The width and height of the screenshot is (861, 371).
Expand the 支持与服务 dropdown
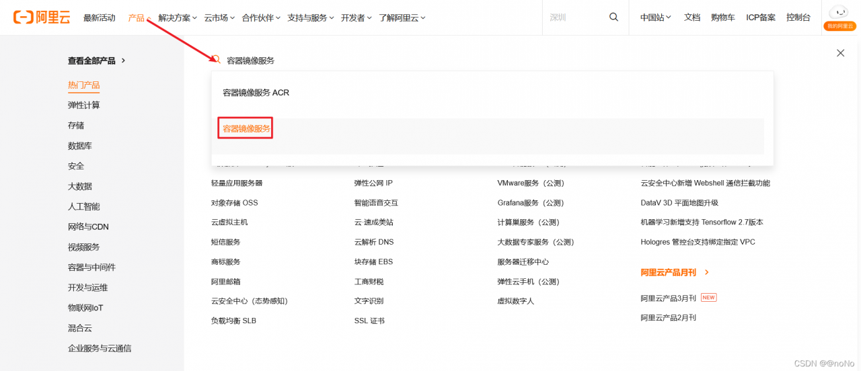(x=311, y=17)
